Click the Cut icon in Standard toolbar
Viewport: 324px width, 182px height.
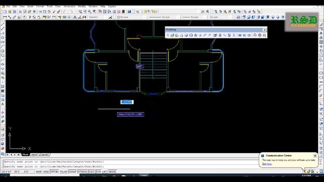tap(40, 12)
